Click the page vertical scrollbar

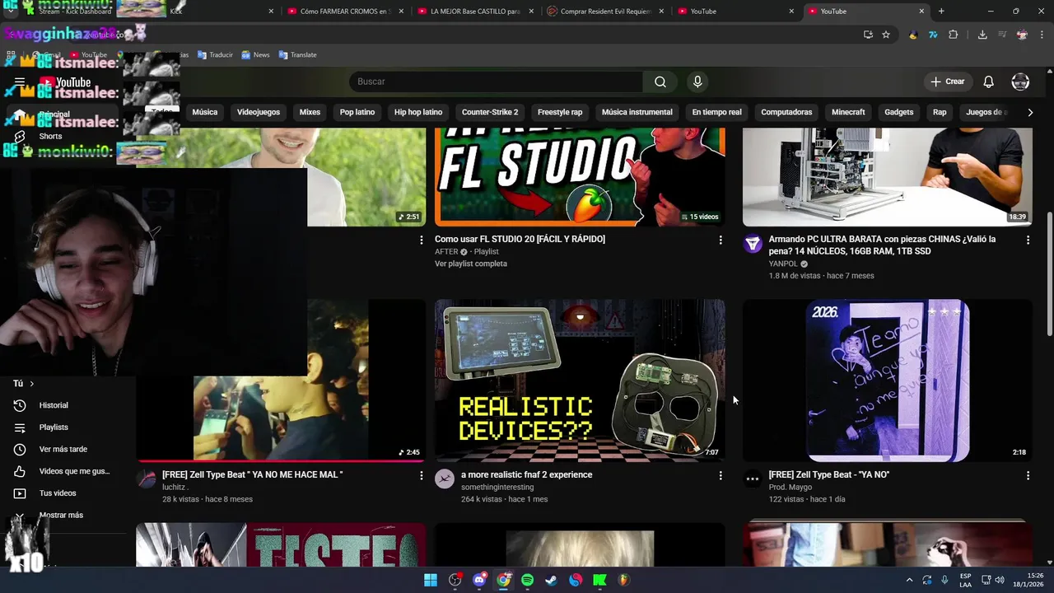1049,273
